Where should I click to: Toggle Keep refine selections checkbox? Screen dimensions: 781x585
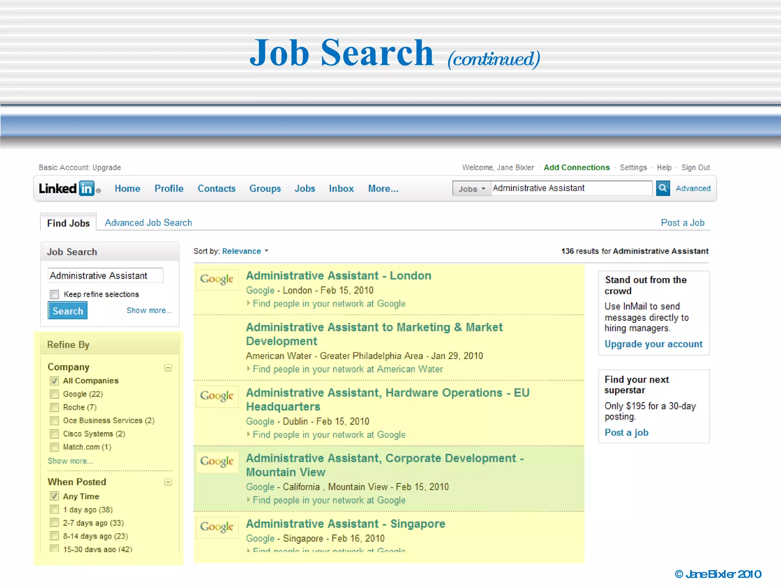click(55, 294)
